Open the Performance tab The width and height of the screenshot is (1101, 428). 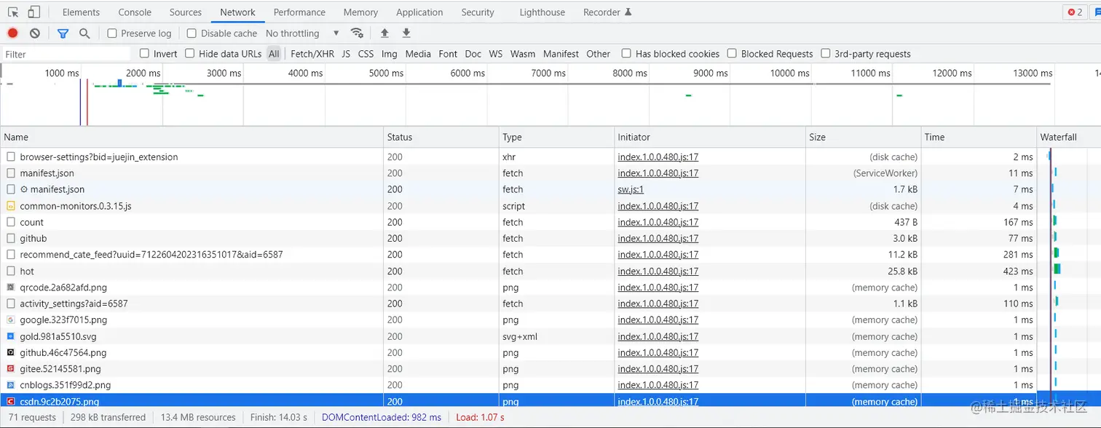point(299,12)
